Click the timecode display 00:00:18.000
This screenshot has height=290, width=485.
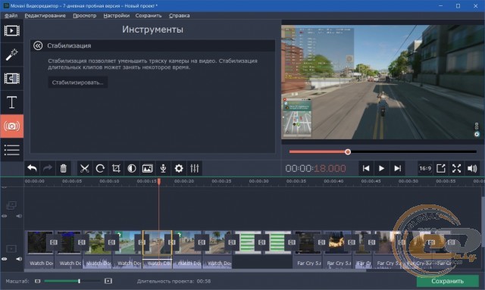pos(315,169)
